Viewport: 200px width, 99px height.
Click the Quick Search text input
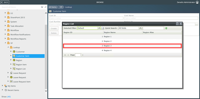coord(153,28)
